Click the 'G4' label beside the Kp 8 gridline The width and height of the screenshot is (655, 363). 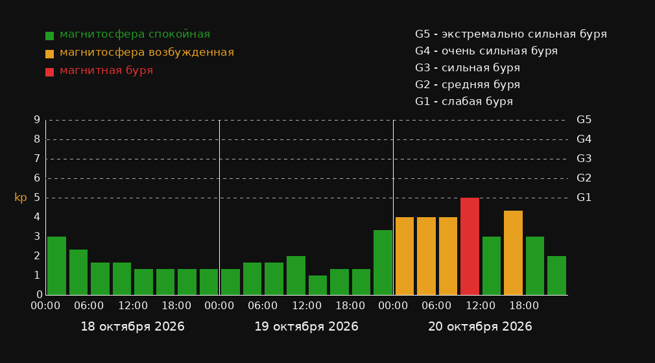(x=584, y=139)
